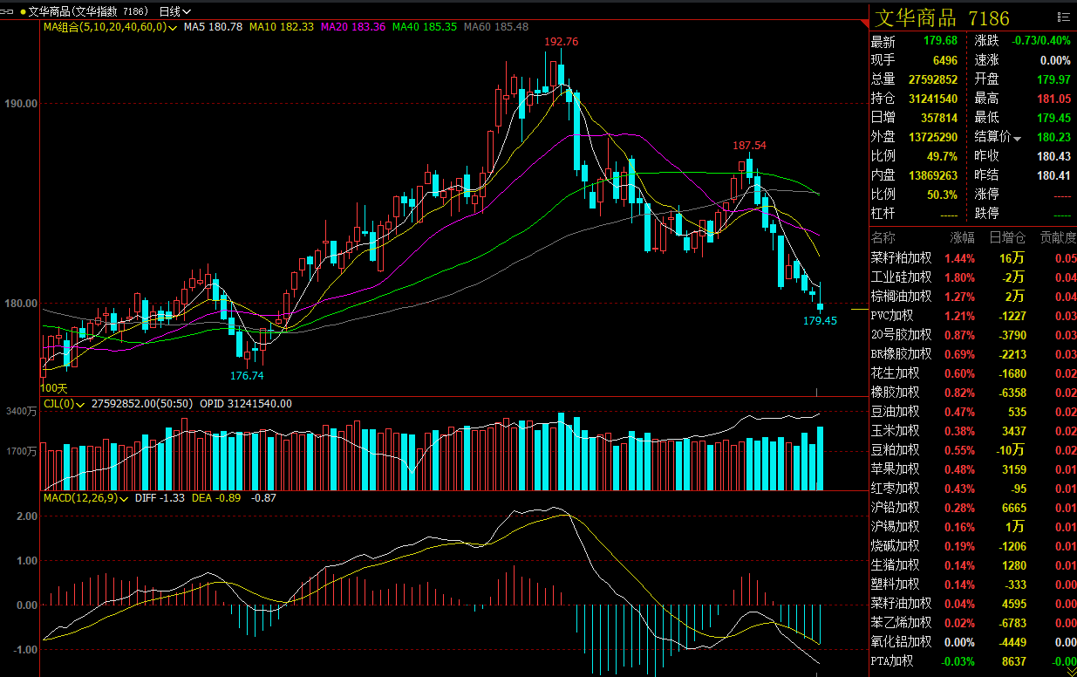Screen dimensions: 1077x677
Task: Sort the list by 日增仓 column header
Action: pyautogui.click(x=1007, y=238)
